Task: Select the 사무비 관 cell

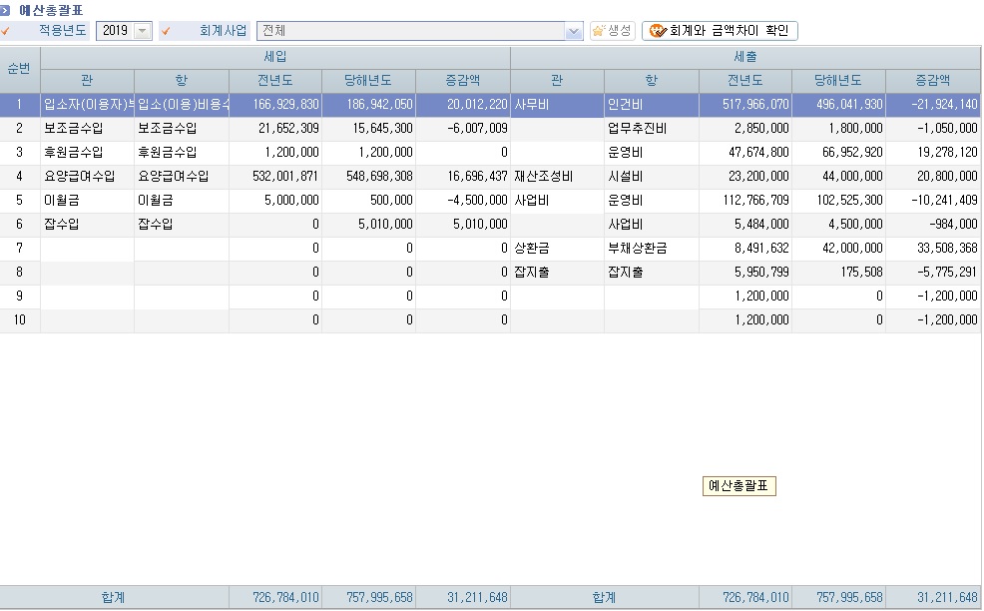Action: [557, 105]
